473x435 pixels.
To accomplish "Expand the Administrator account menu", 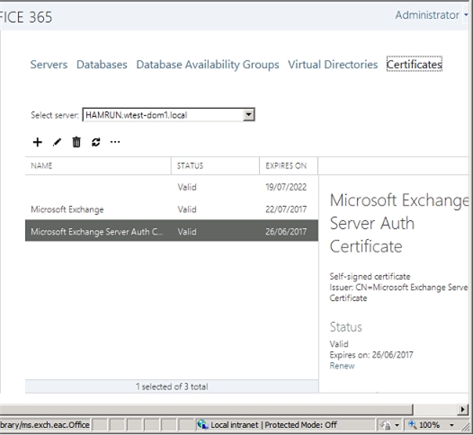I will 466,14.
